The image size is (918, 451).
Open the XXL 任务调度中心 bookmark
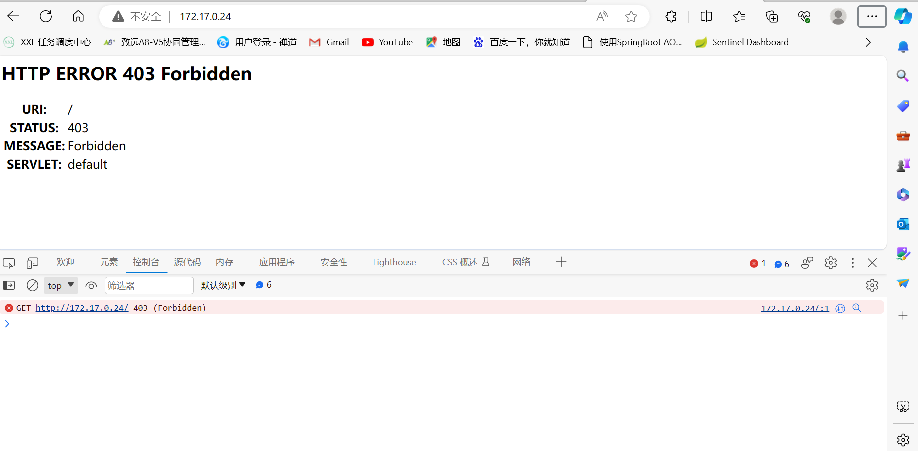[x=47, y=42]
